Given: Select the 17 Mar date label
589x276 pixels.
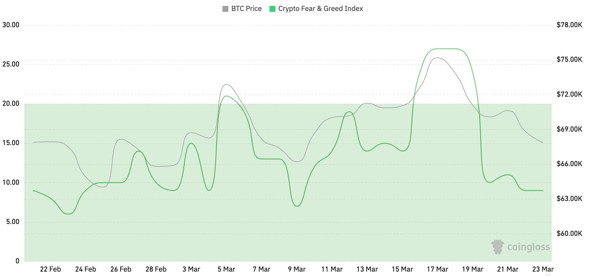Looking at the screenshot, I should click(x=437, y=269).
